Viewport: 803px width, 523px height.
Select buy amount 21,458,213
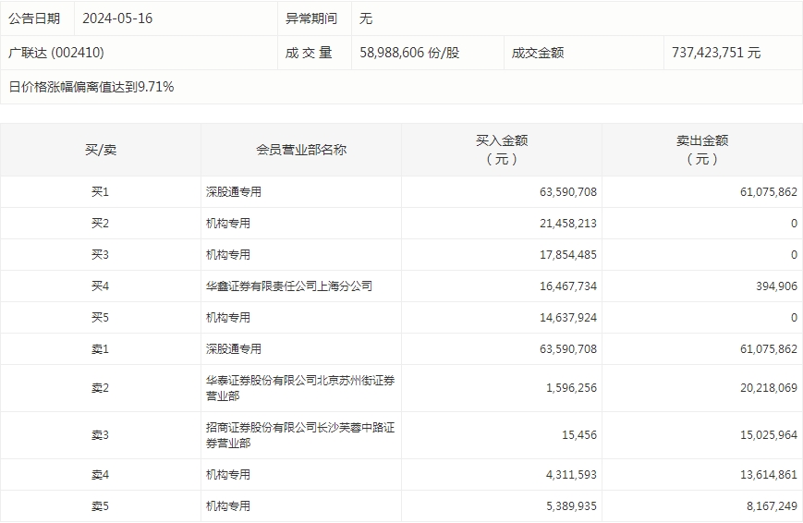(568, 224)
